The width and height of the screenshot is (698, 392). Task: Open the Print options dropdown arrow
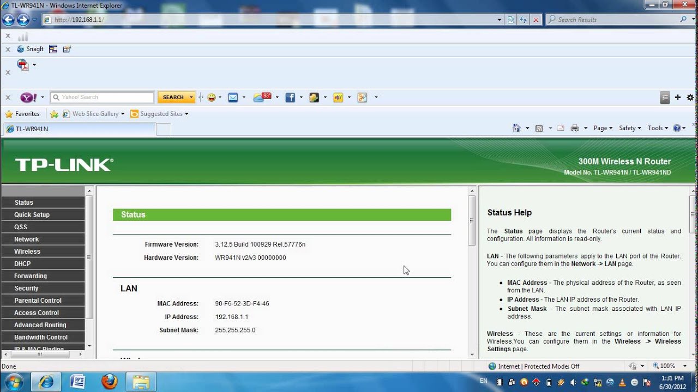click(586, 128)
